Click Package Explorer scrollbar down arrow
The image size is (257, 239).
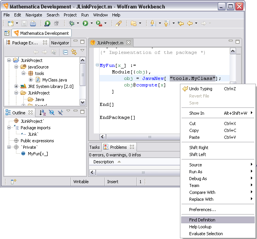point(82,102)
